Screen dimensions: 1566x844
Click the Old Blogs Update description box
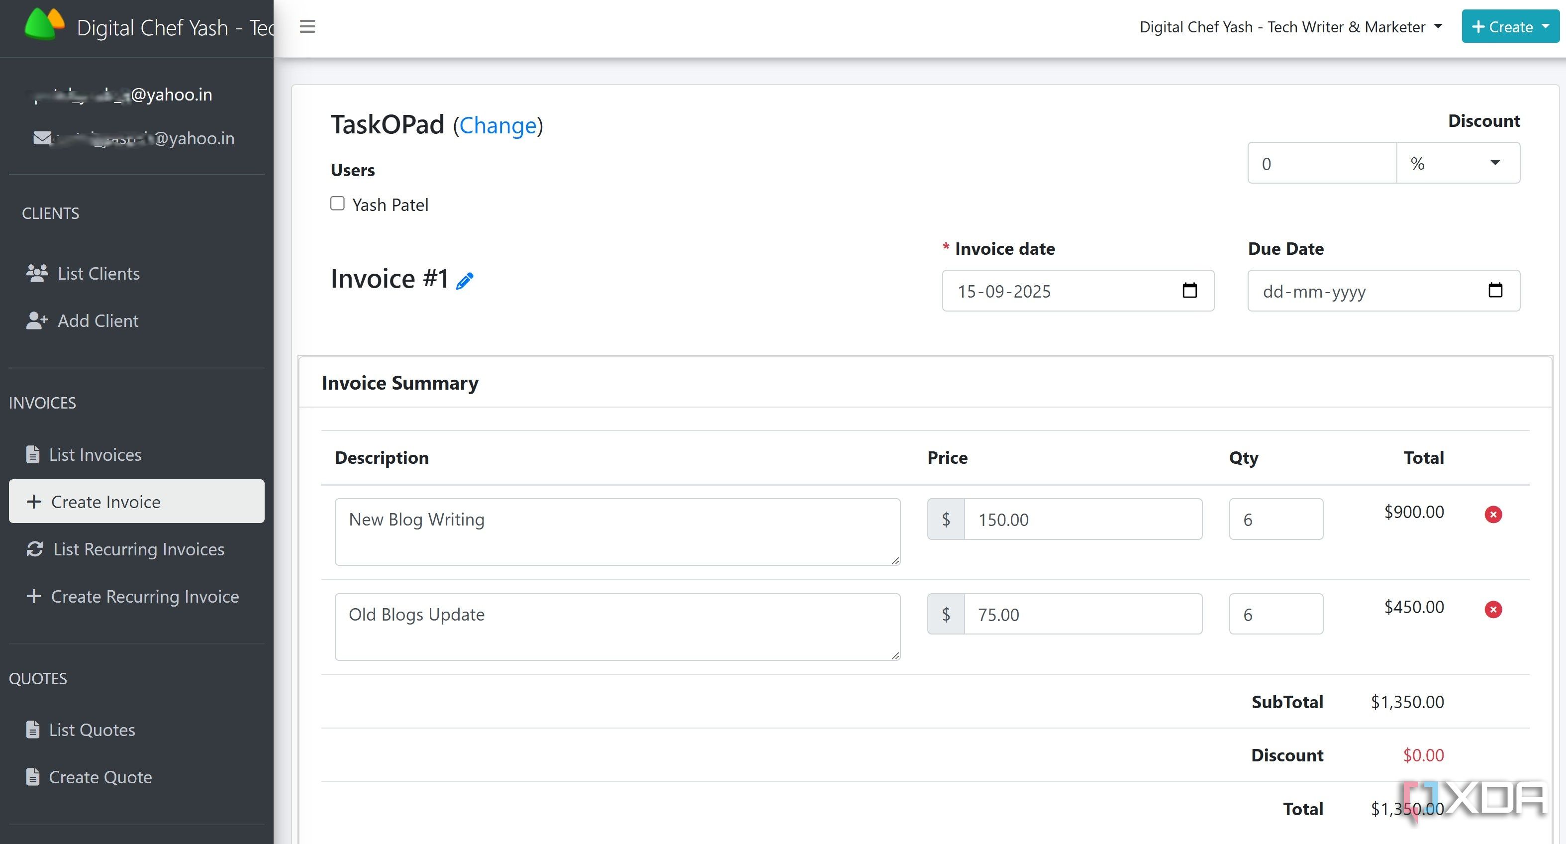[618, 627]
